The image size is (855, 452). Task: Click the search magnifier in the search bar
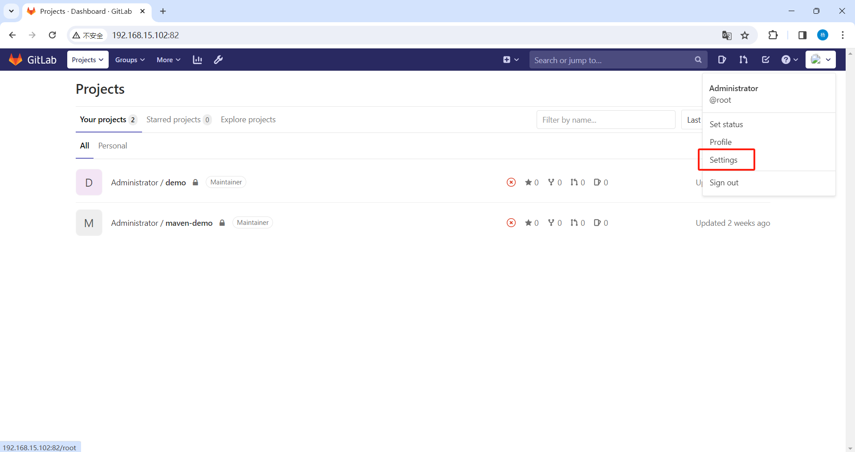[698, 60]
